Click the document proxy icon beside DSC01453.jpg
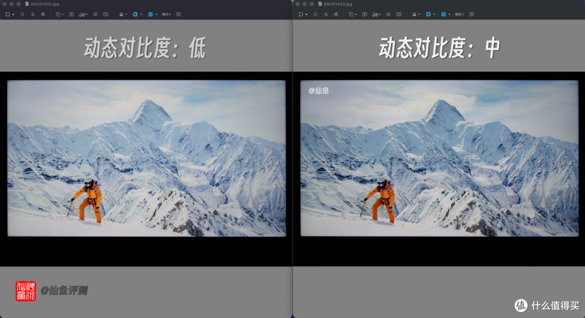The width and height of the screenshot is (585, 318). (320, 4)
